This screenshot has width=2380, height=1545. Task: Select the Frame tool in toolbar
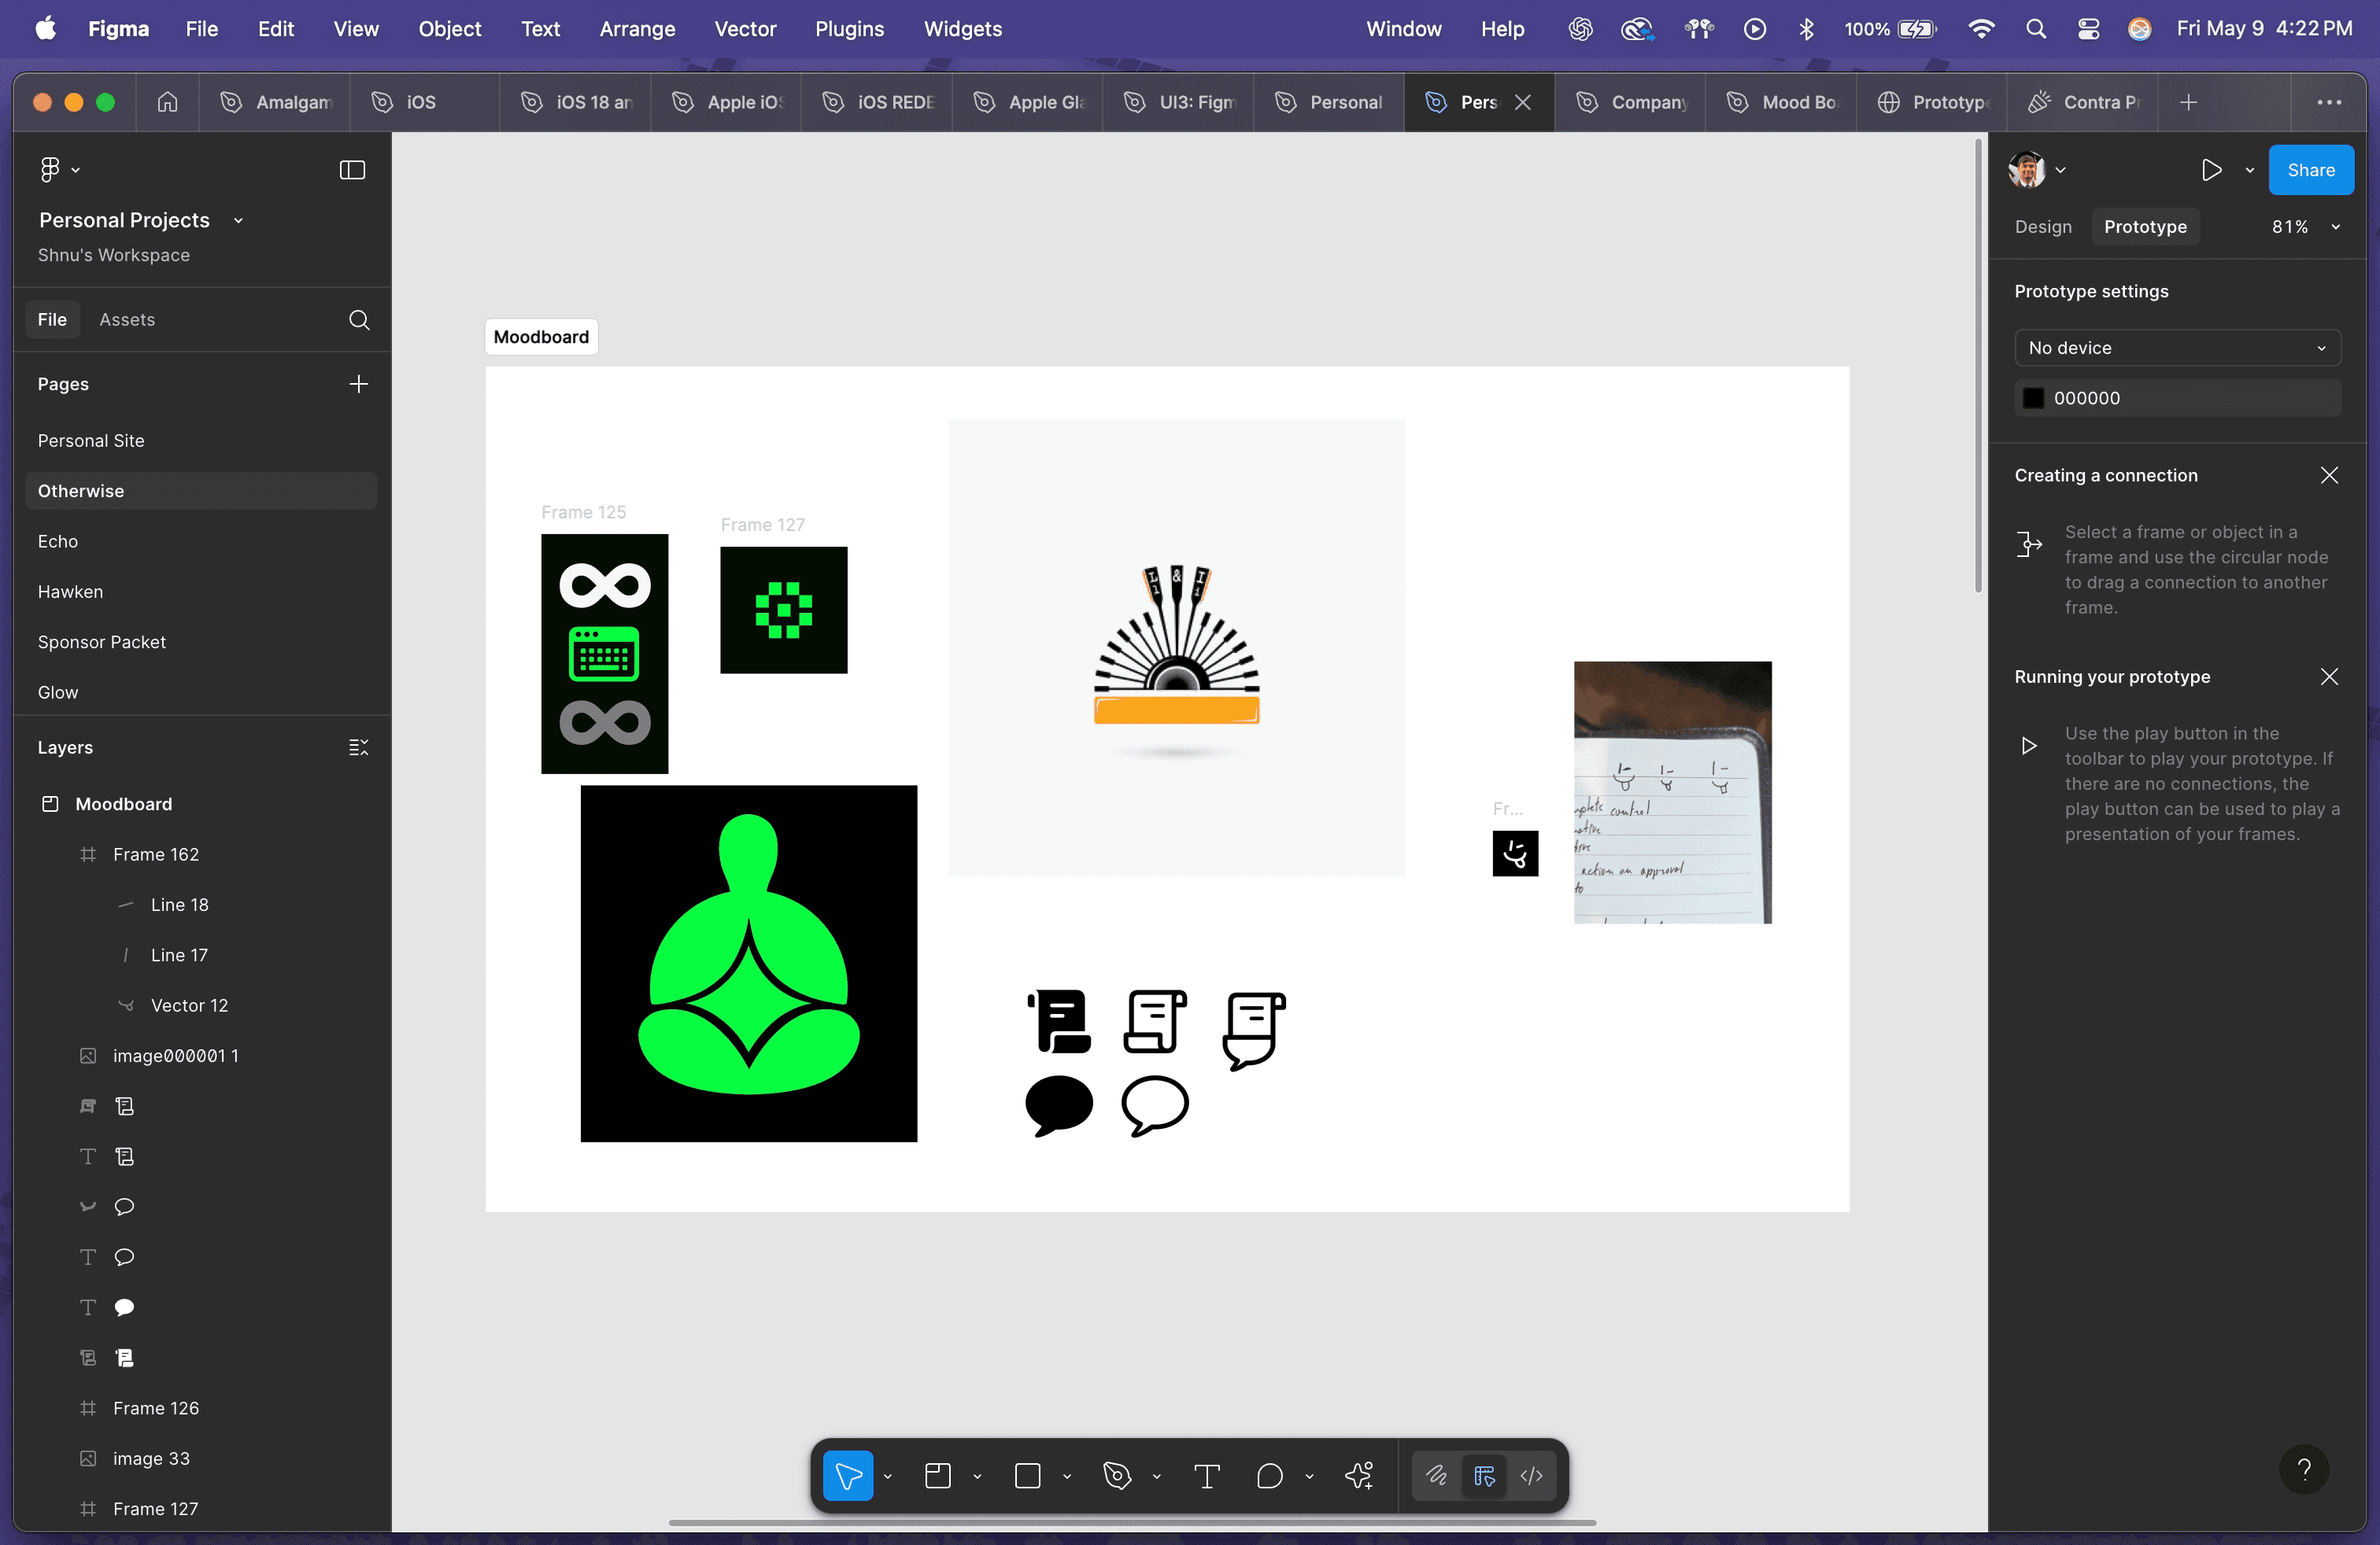tap(938, 1475)
